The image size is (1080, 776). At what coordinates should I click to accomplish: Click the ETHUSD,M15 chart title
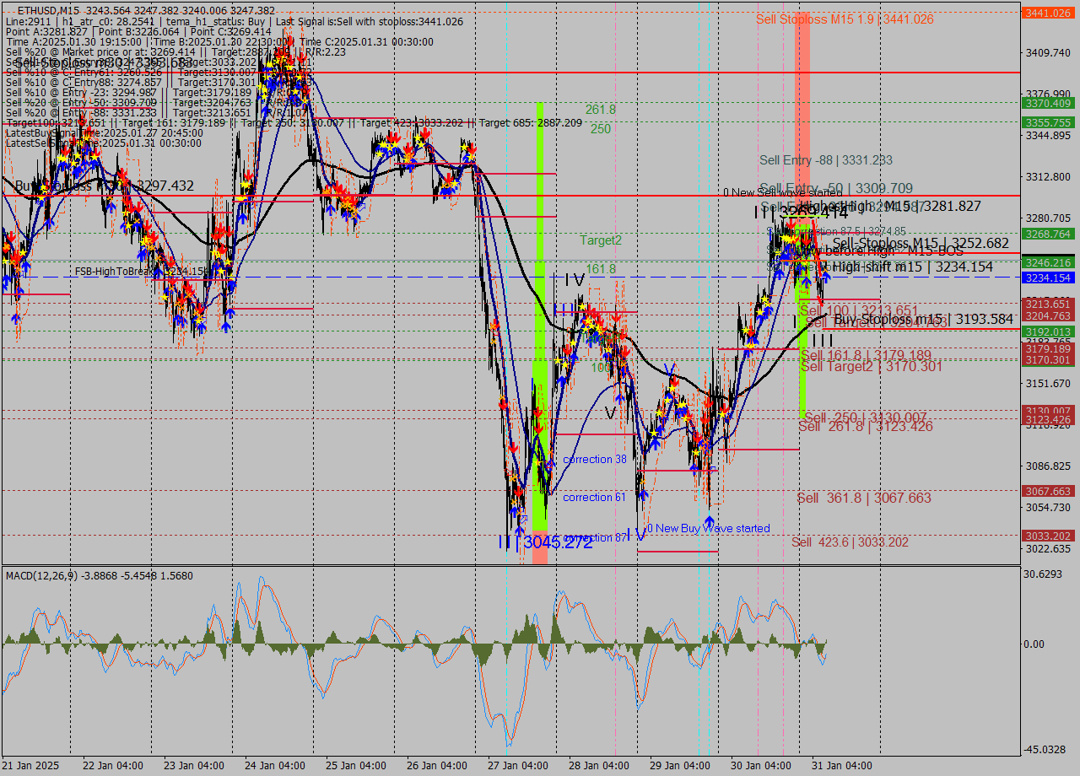(x=42, y=7)
